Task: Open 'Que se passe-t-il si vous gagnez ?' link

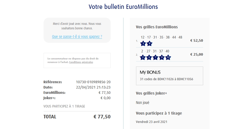Action: coord(77,36)
